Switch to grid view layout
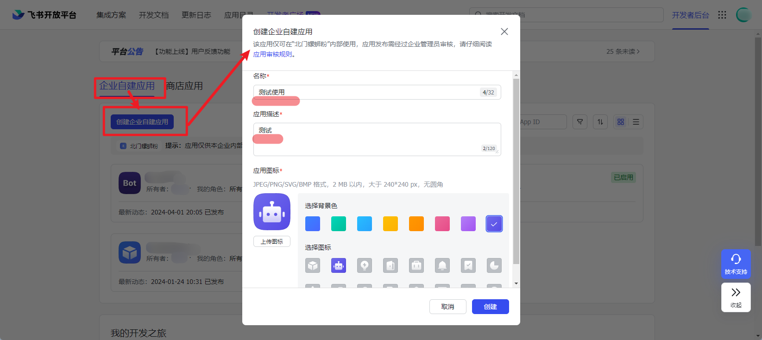This screenshot has height=340, width=762. click(x=621, y=122)
